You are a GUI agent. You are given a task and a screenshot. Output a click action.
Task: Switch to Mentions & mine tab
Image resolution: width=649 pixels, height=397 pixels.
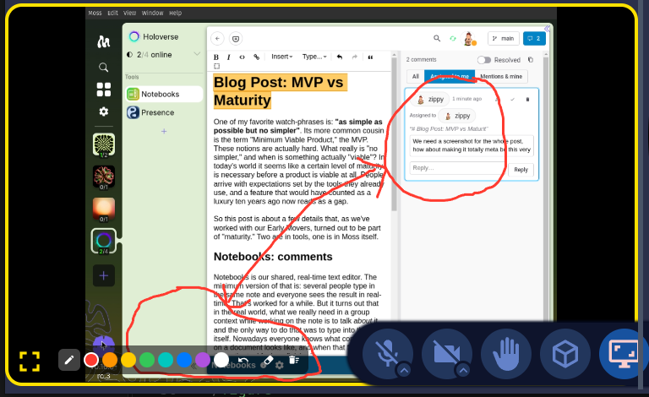501,77
